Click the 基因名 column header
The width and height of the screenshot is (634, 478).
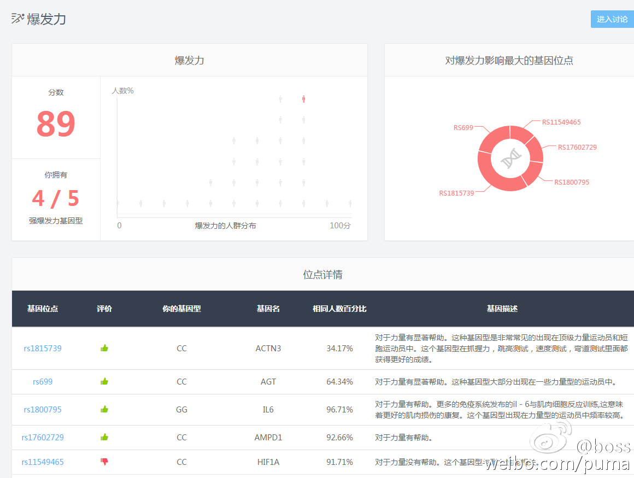(x=268, y=309)
